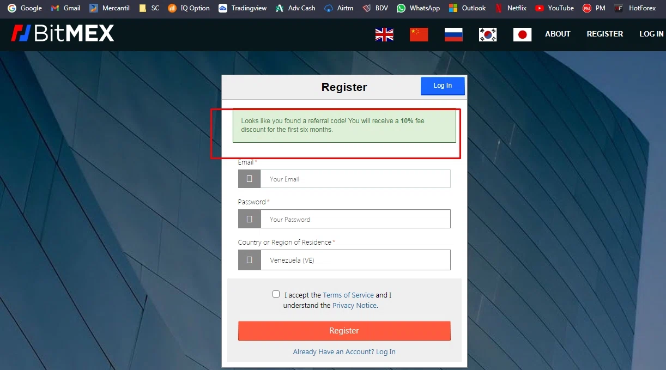Image resolution: width=666 pixels, height=370 pixels.
Task: Open the Mercantil bookmark
Action: (x=110, y=8)
